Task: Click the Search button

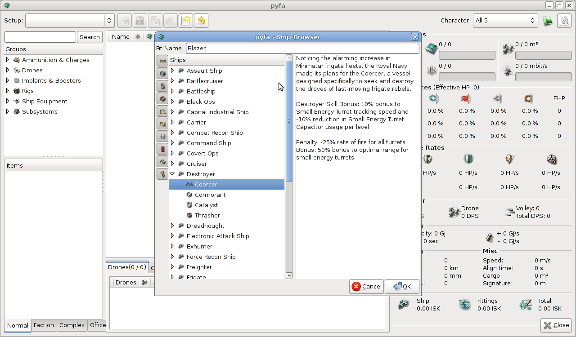Action: click(90, 37)
